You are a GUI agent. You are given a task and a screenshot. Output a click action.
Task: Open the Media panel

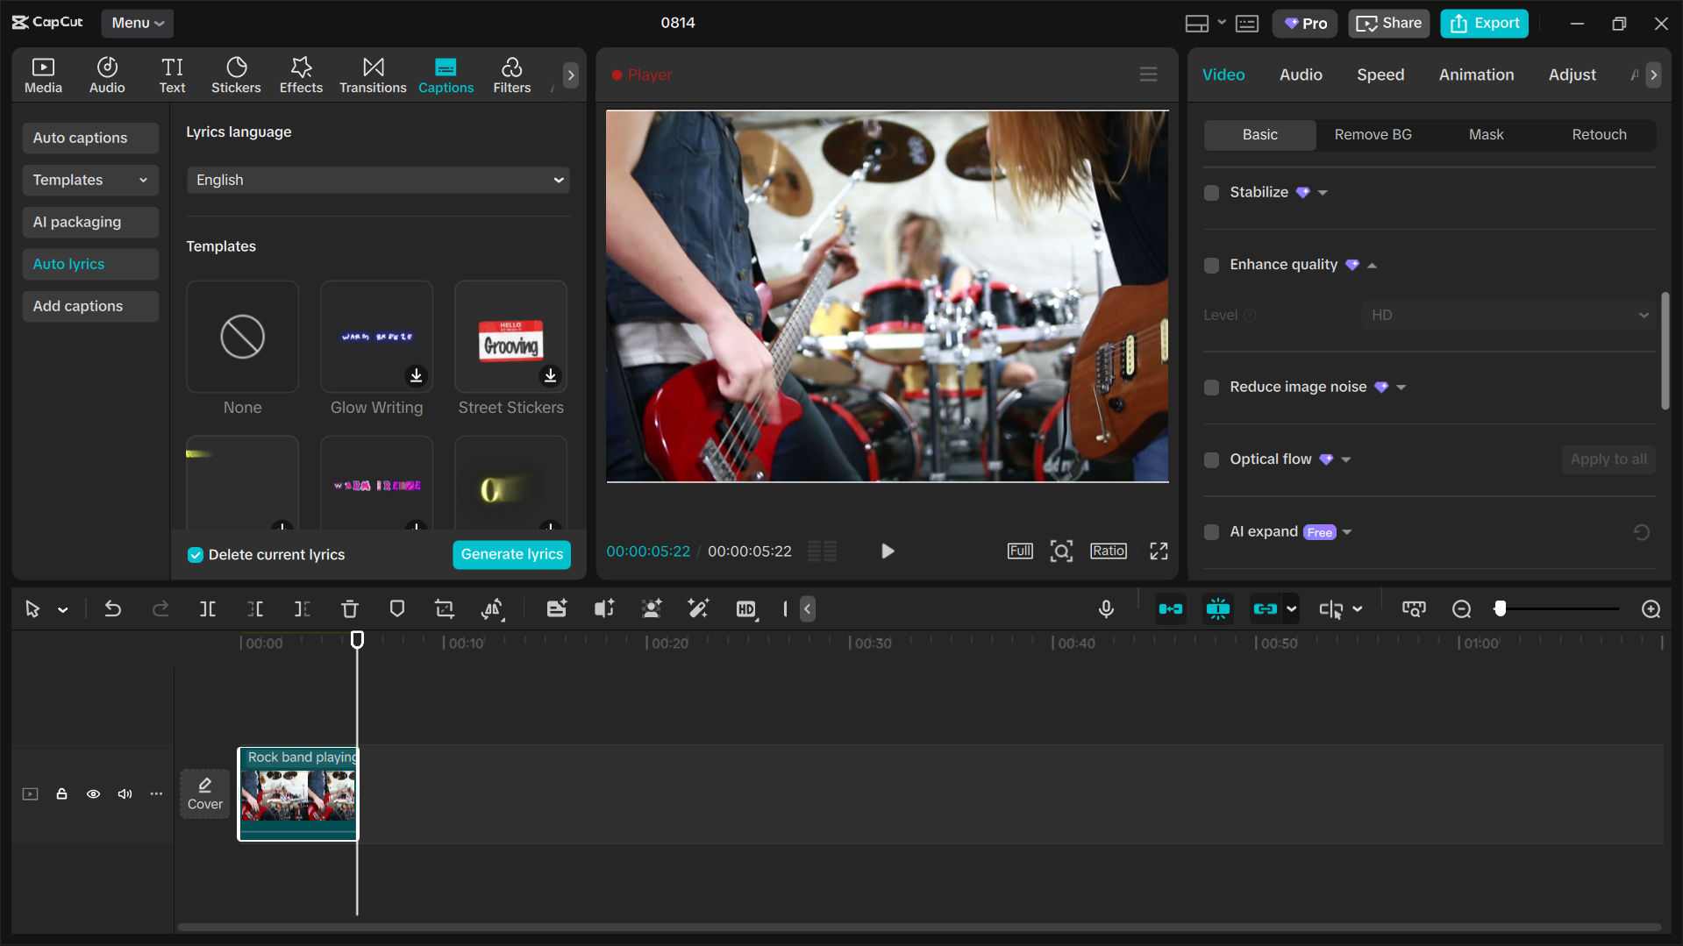point(42,75)
